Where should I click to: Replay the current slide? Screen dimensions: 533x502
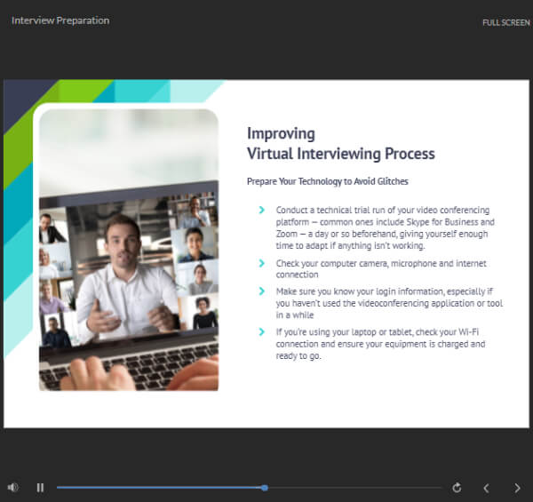457,488
